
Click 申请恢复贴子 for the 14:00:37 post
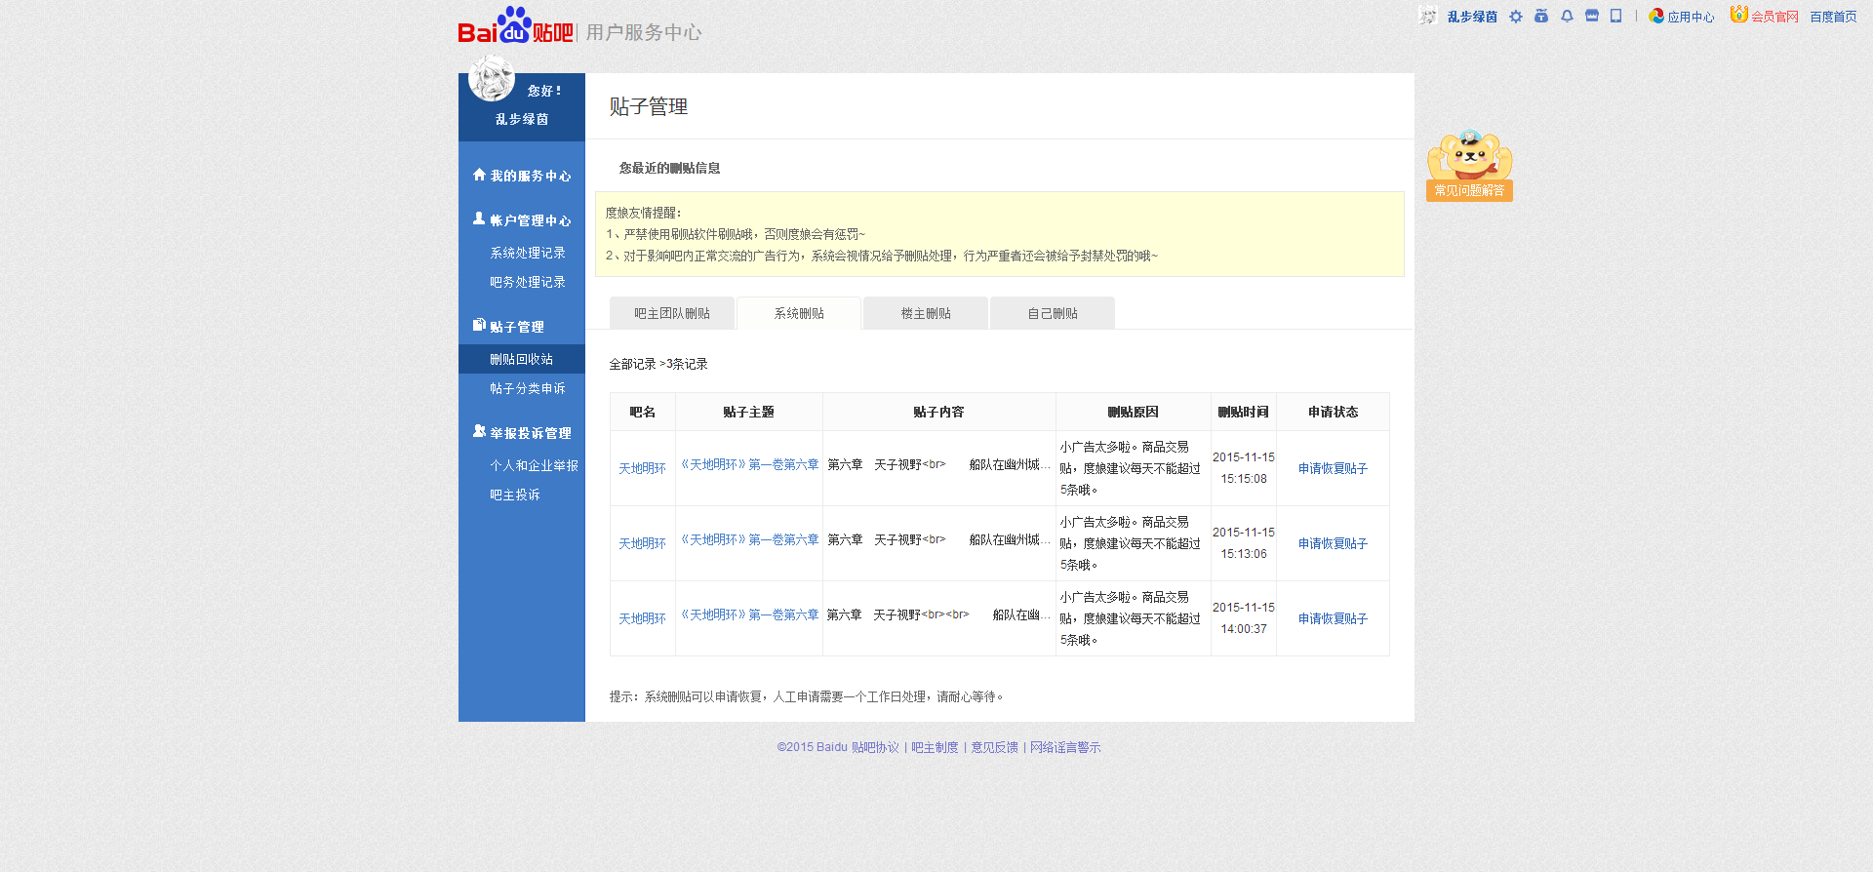coord(1333,619)
